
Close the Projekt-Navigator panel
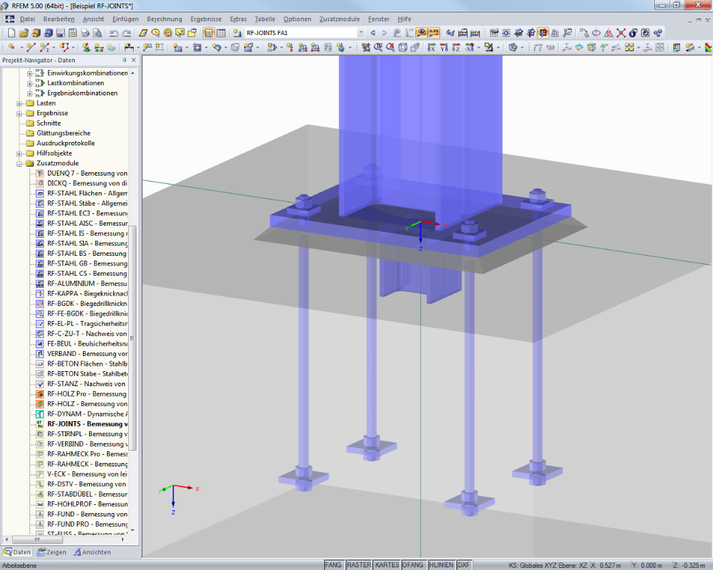point(134,60)
